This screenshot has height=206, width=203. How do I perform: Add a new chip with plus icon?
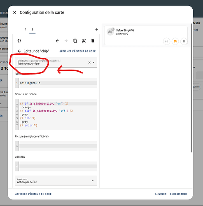[x=97, y=29]
